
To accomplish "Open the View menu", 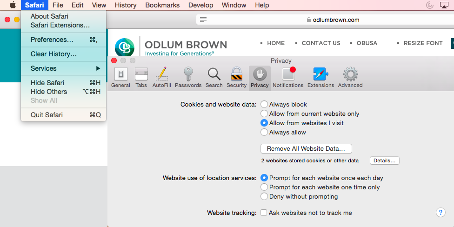I will pyautogui.click(x=99, y=5).
